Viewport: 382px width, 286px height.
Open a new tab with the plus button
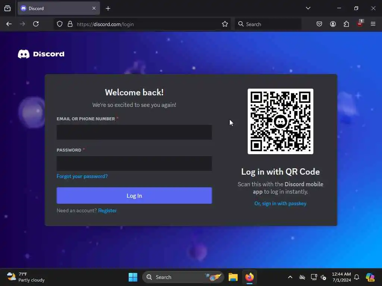(108, 9)
